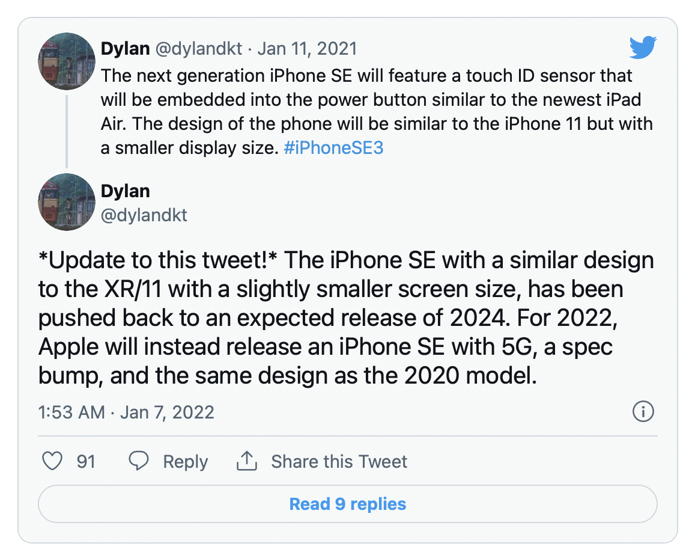Viewport: 698px width, 558px height.
Task: Click the main tweet update text body
Action: [x=346, y=317]
